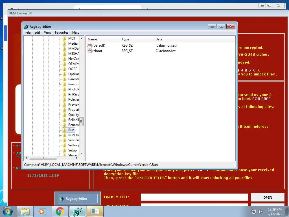
Task: Click the DMA Locker taskbar icon
Action: (x=95, y=211)
